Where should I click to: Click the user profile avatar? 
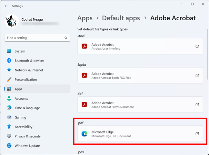pyautogui.click(x=12, y=21)
